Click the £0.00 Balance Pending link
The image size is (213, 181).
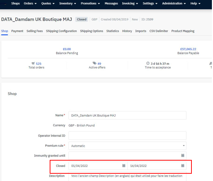click(67, 49)
